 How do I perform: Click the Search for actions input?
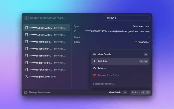click(x=120, y=84)
